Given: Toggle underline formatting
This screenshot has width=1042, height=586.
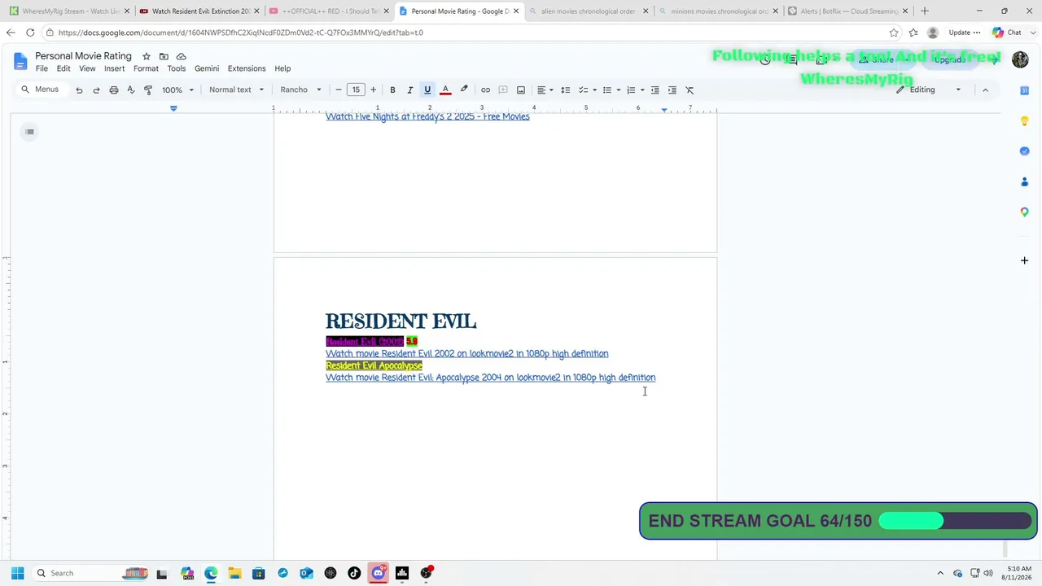Looking at the screenshot, I should [x=427, y=90].
